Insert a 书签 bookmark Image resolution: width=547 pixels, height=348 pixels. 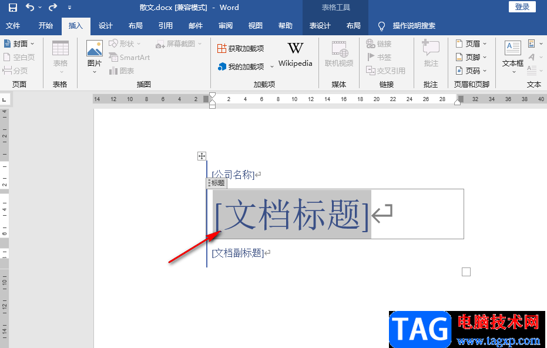click(x=379, y=57)
